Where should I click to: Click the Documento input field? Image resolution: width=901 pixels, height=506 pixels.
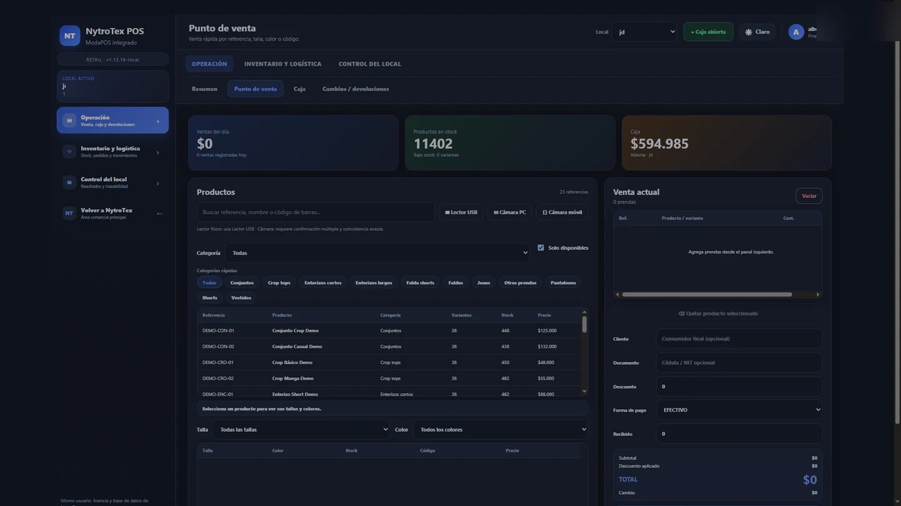[739, 362]
